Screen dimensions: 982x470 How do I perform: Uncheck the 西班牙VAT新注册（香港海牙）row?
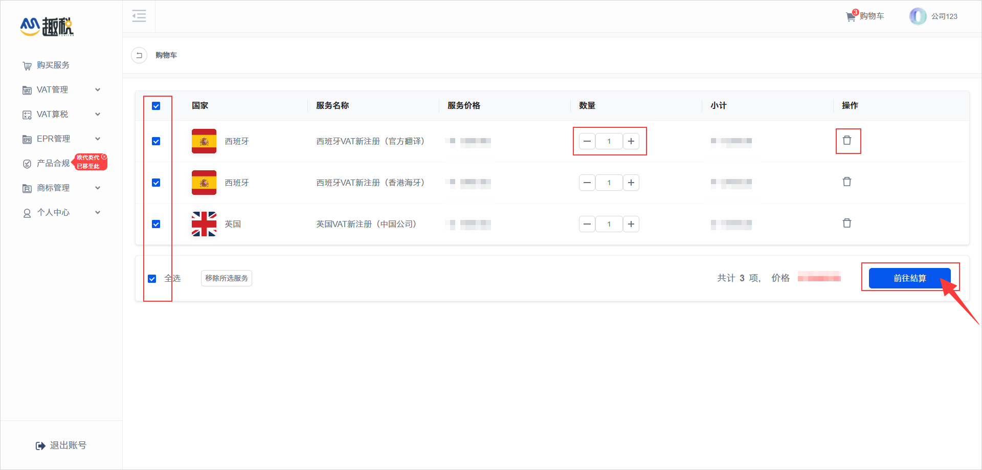click(x=156, y=182)
